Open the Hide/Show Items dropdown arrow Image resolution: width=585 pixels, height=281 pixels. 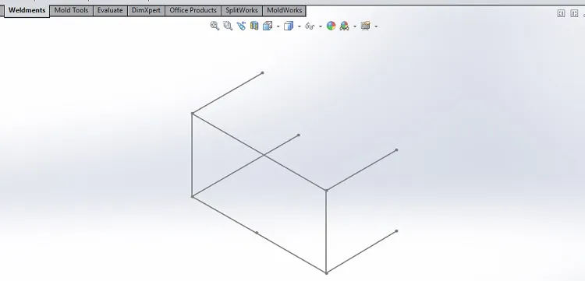point(321,26)
